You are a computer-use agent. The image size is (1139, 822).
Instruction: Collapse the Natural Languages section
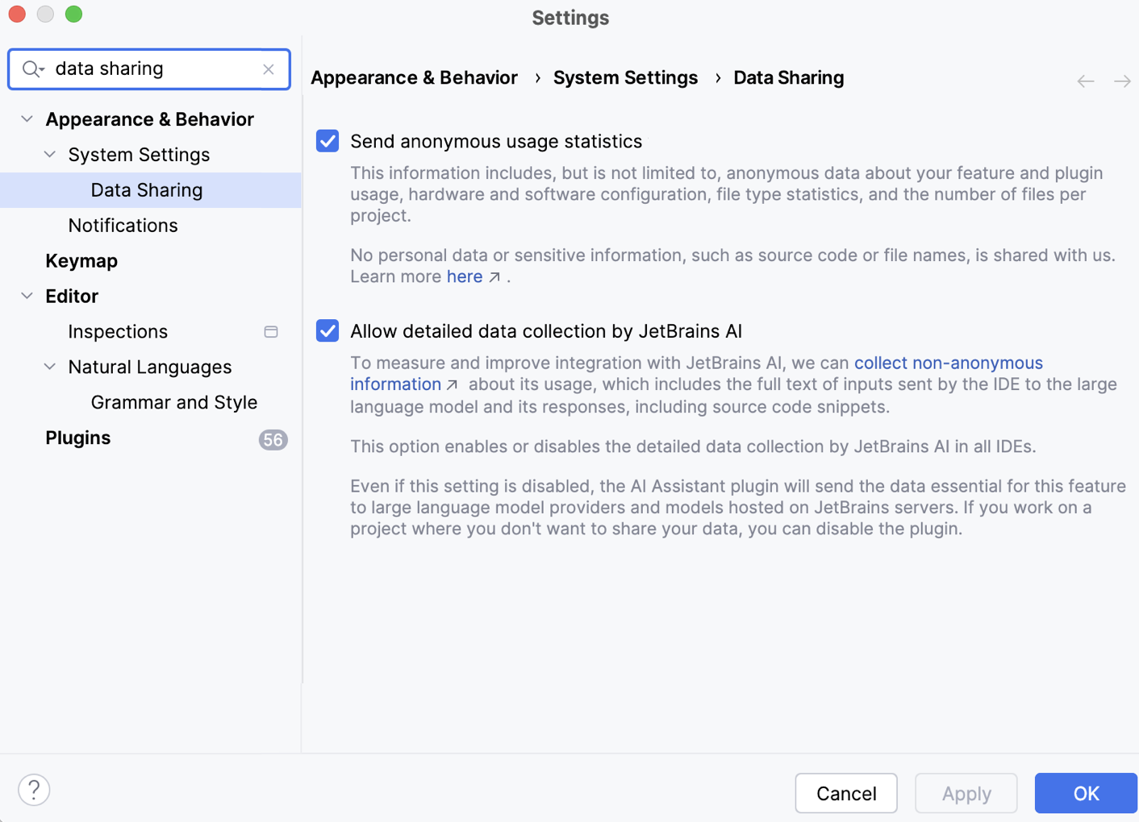(49, 367)
